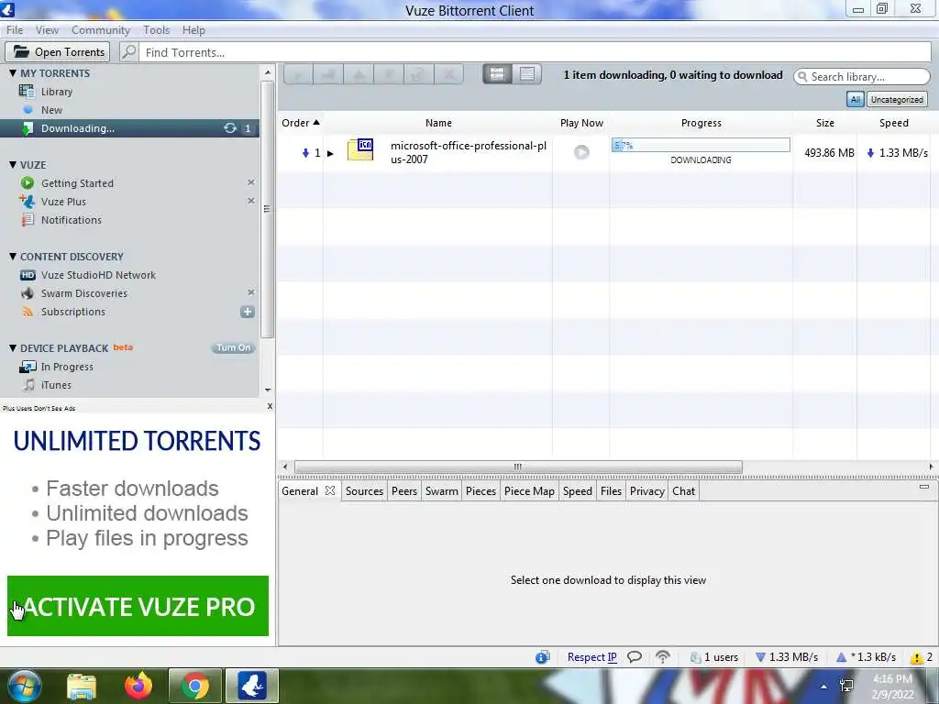This screenshot has width=939, height=704.
Task: Focus the Find Torrents search field
Action: pos(536,52)
